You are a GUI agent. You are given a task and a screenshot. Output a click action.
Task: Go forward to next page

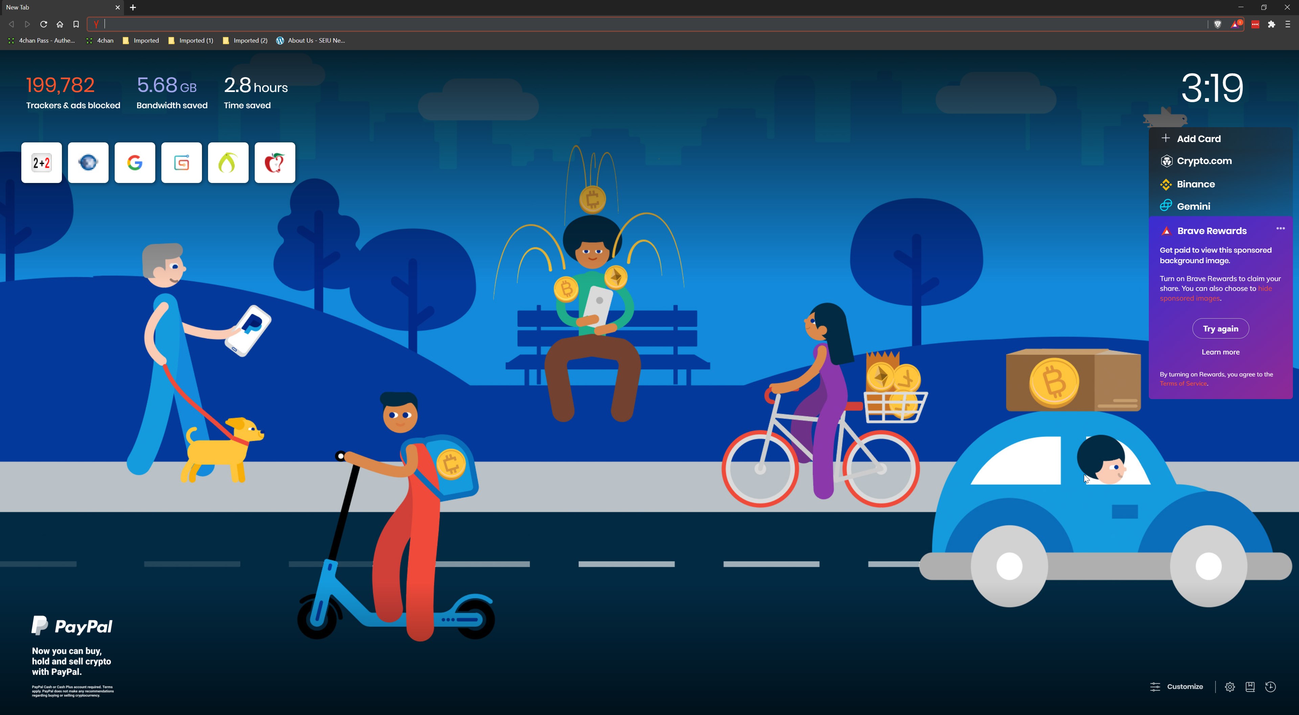(x=28, y=24)
